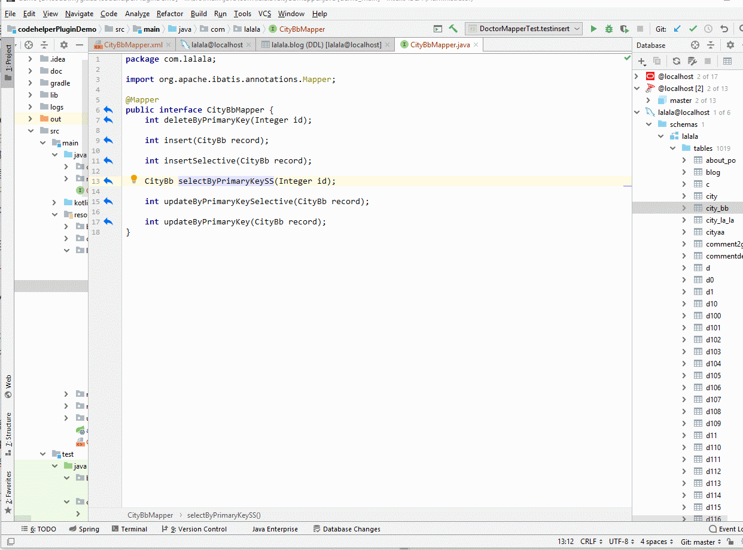Click the 4 spaces indent setting
This screenshot has height=550, width=743.
coord(657,542)
